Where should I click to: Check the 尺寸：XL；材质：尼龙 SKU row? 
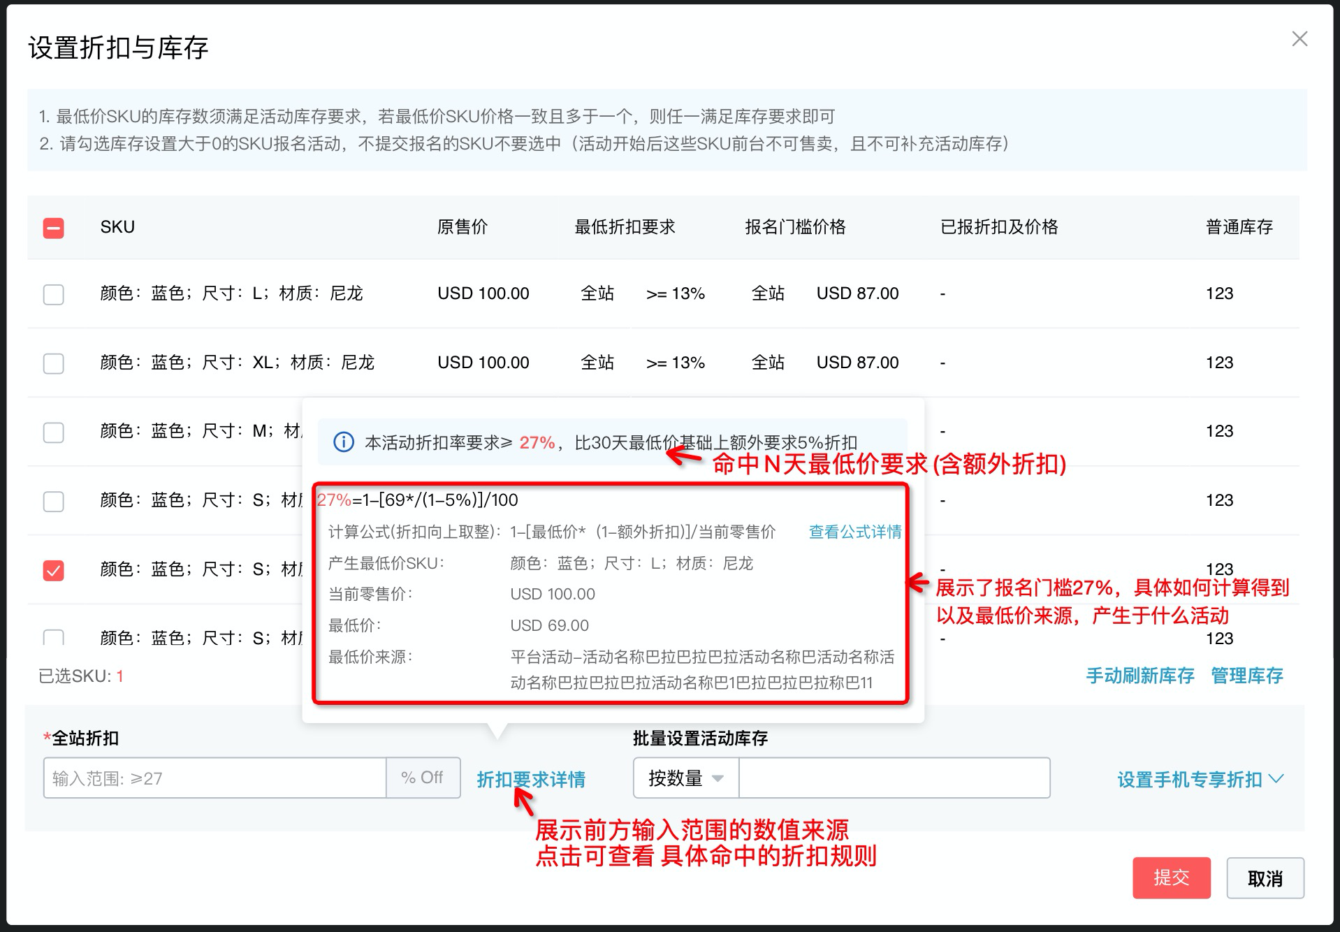click(54, 363)
